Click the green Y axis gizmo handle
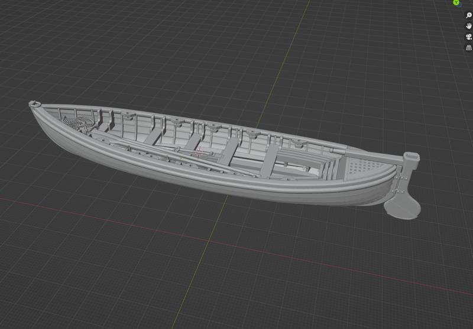 (x=457, y=2)
